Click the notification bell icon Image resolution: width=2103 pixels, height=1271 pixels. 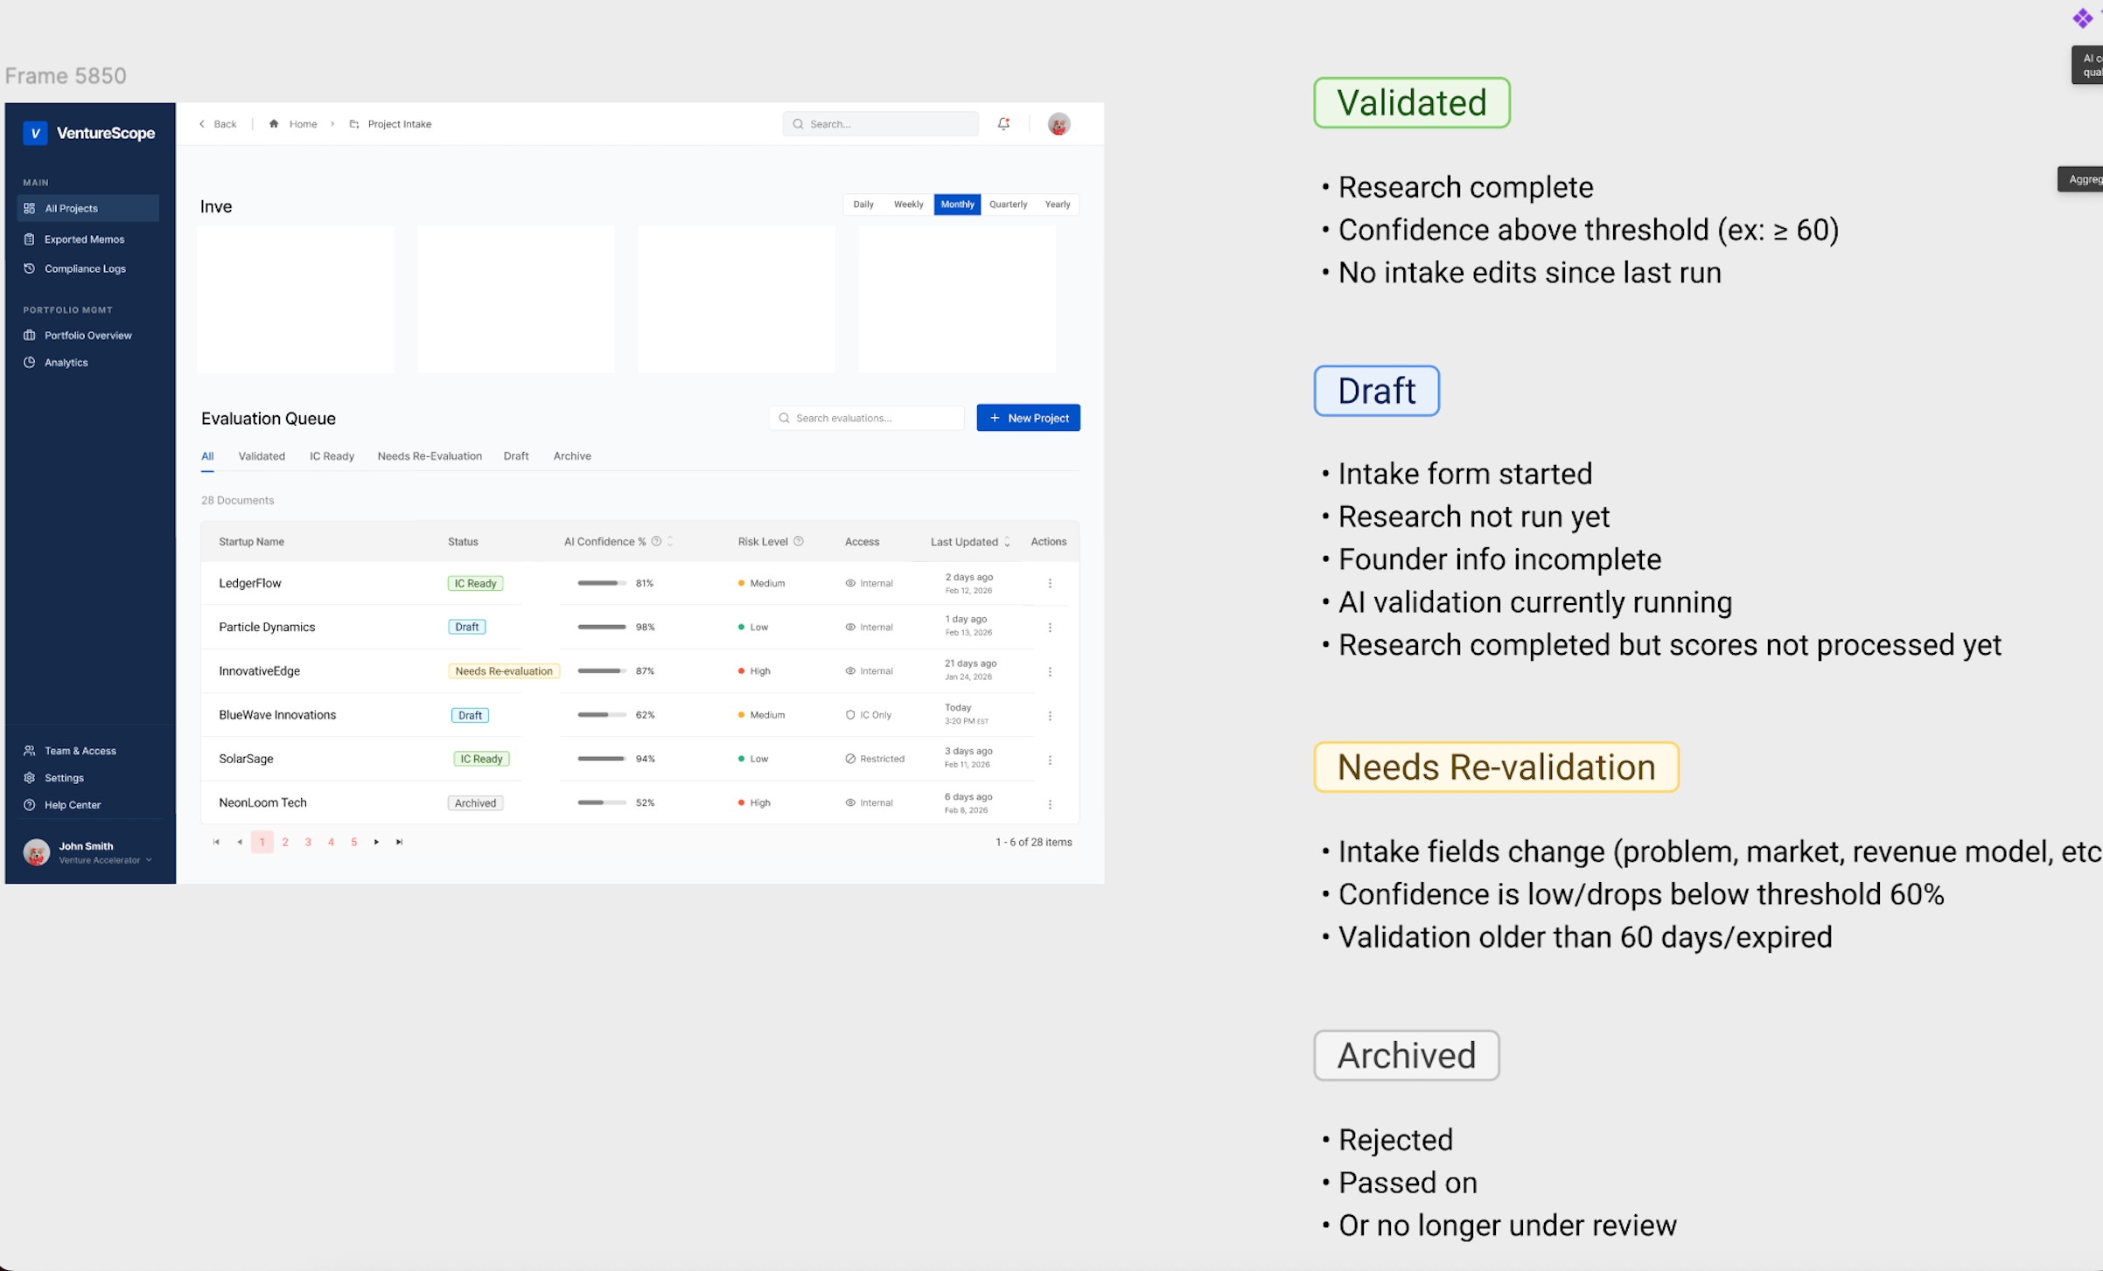pos(1003,124)
